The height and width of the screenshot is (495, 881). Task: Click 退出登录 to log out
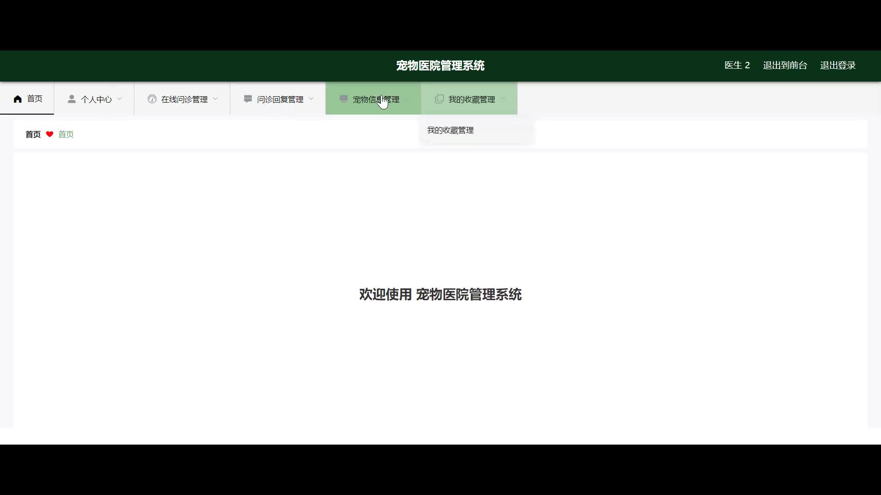click(837, 66)
